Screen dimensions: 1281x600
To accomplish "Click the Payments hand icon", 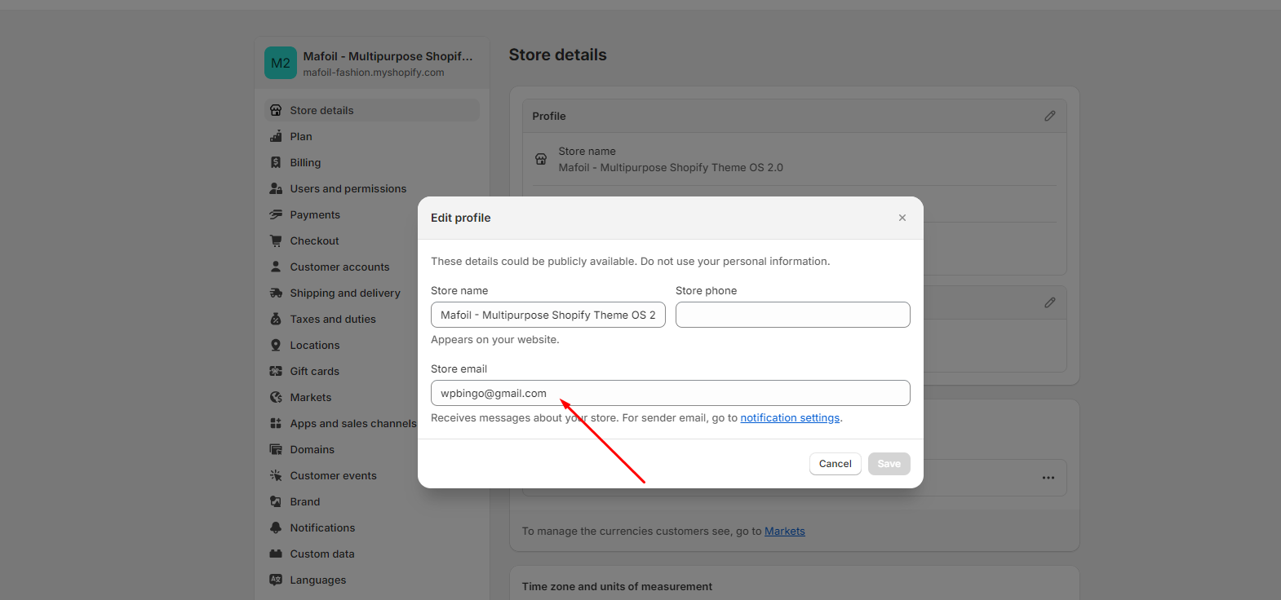I will click(276, 214).
